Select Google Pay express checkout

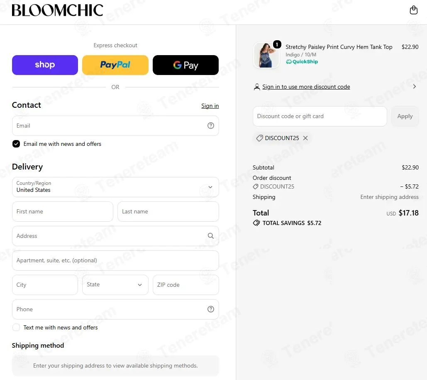186,65
